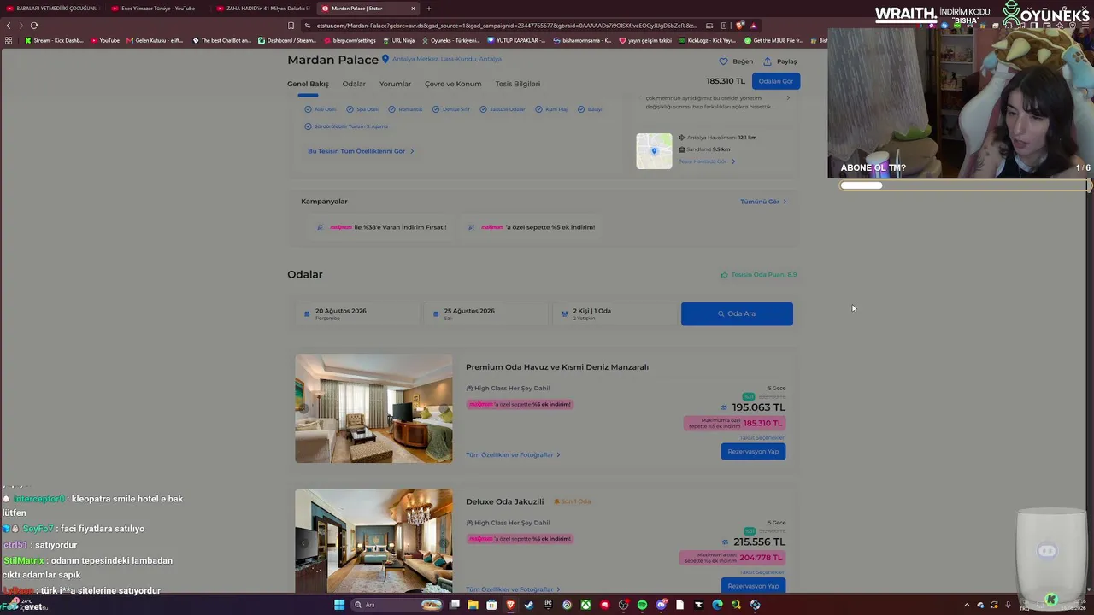Open Microsoft Store from the taskbar
The image size is (1094, 615).
491,605
